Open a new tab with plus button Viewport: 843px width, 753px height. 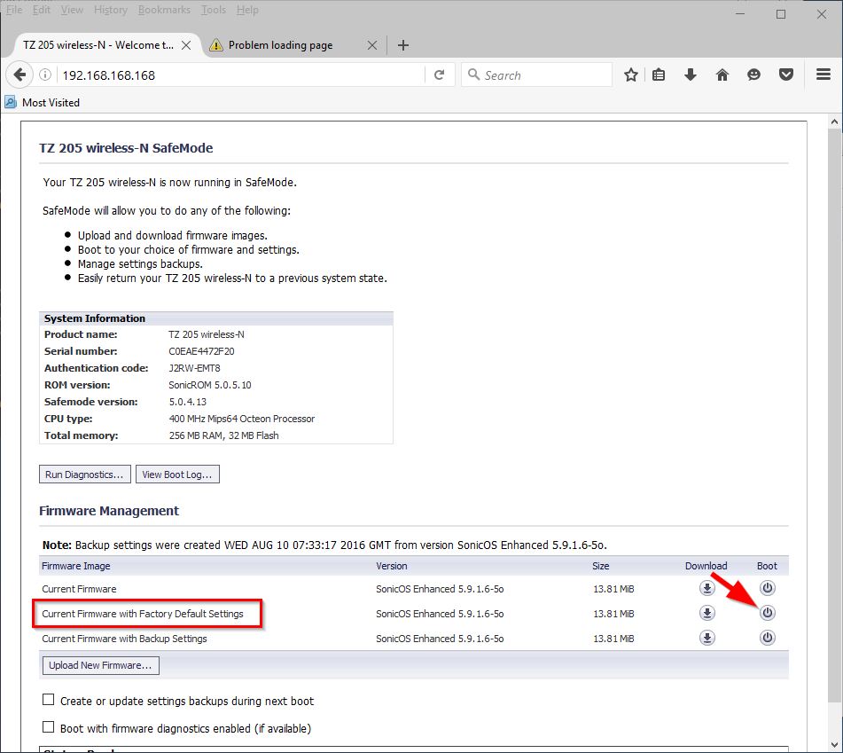[x=403, y=45]
